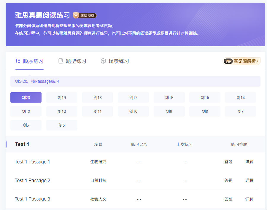This screenshot has height=210, width=267.
Task: Choose the 剑5 book button
Action: (62, 125)
